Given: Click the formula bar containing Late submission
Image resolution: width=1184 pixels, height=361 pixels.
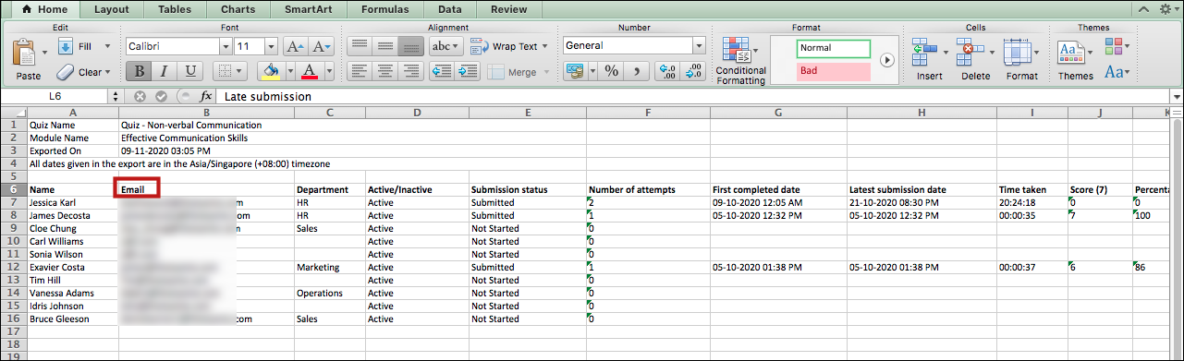Looking at the screenshot, I should [x=693, y=96].
